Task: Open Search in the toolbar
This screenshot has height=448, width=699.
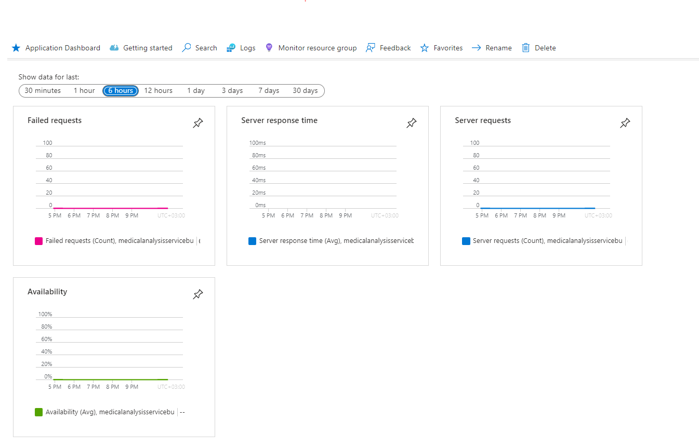Action: (x=200, y=48)
